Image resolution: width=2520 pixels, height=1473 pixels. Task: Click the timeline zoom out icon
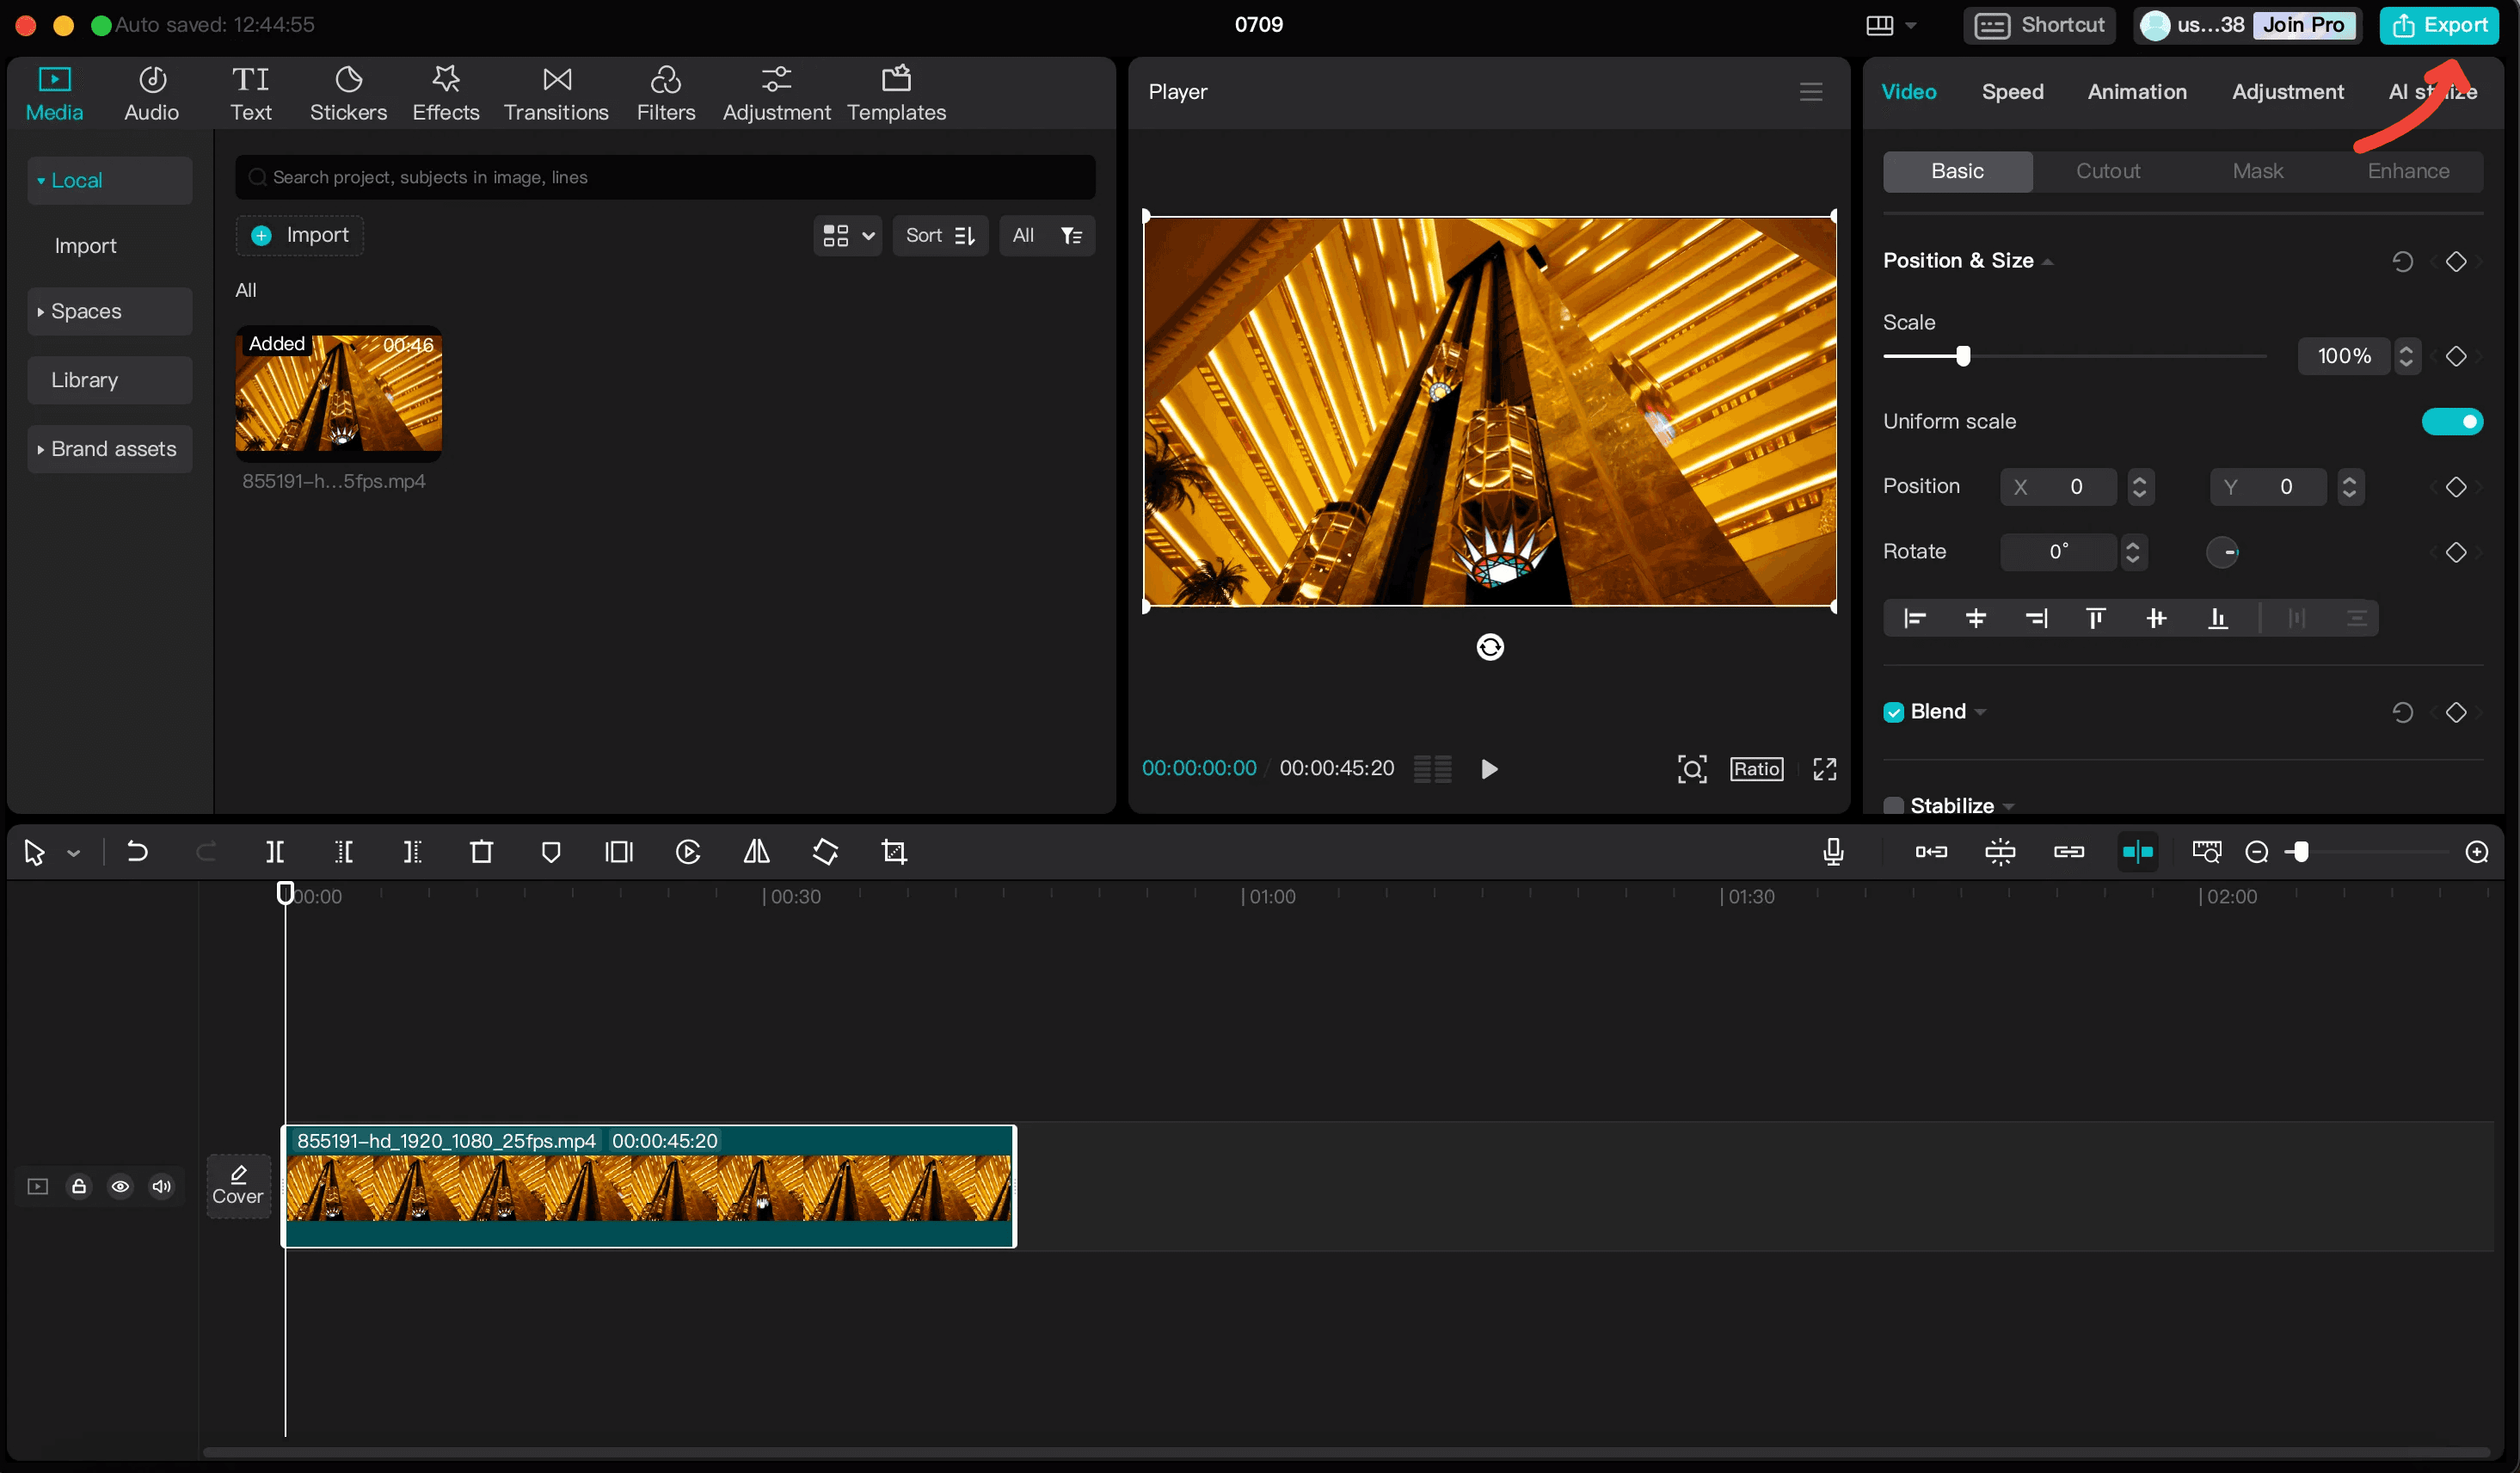pos(2257,852)
